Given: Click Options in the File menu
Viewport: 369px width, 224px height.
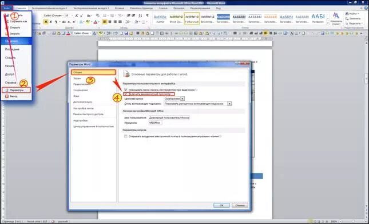Looking at the screenshot, I should [16, 90].
